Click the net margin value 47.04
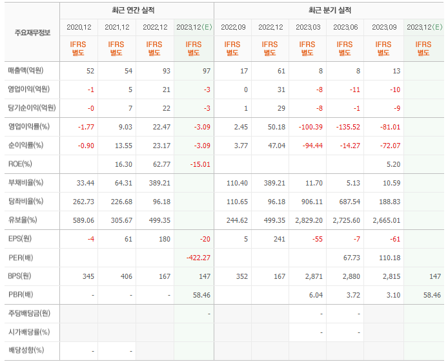The height and width of the screenshot is (362, 448). click(x=276, y=146)
